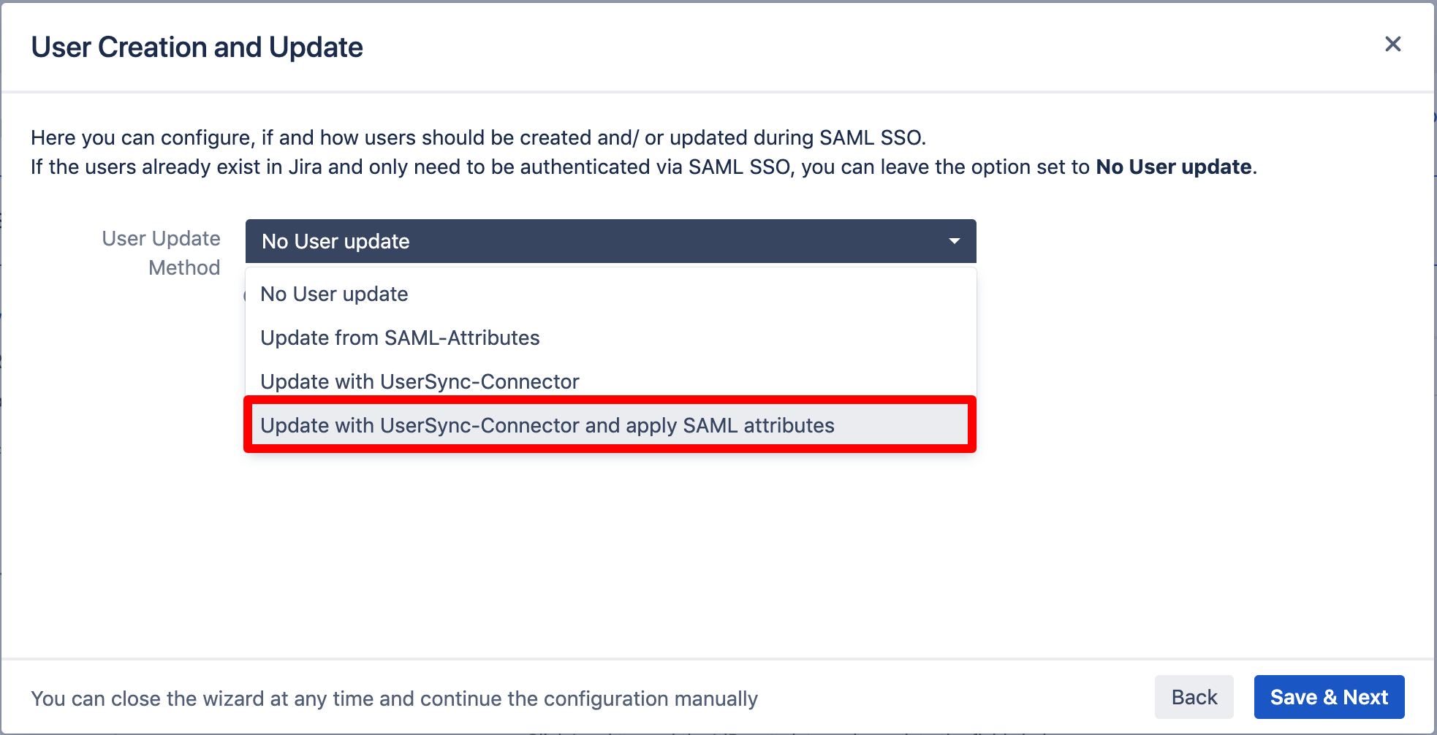The height and width of the screenshot is (735, 1437).
Task: Select the "No User update" list option
Action: point(334,294)
